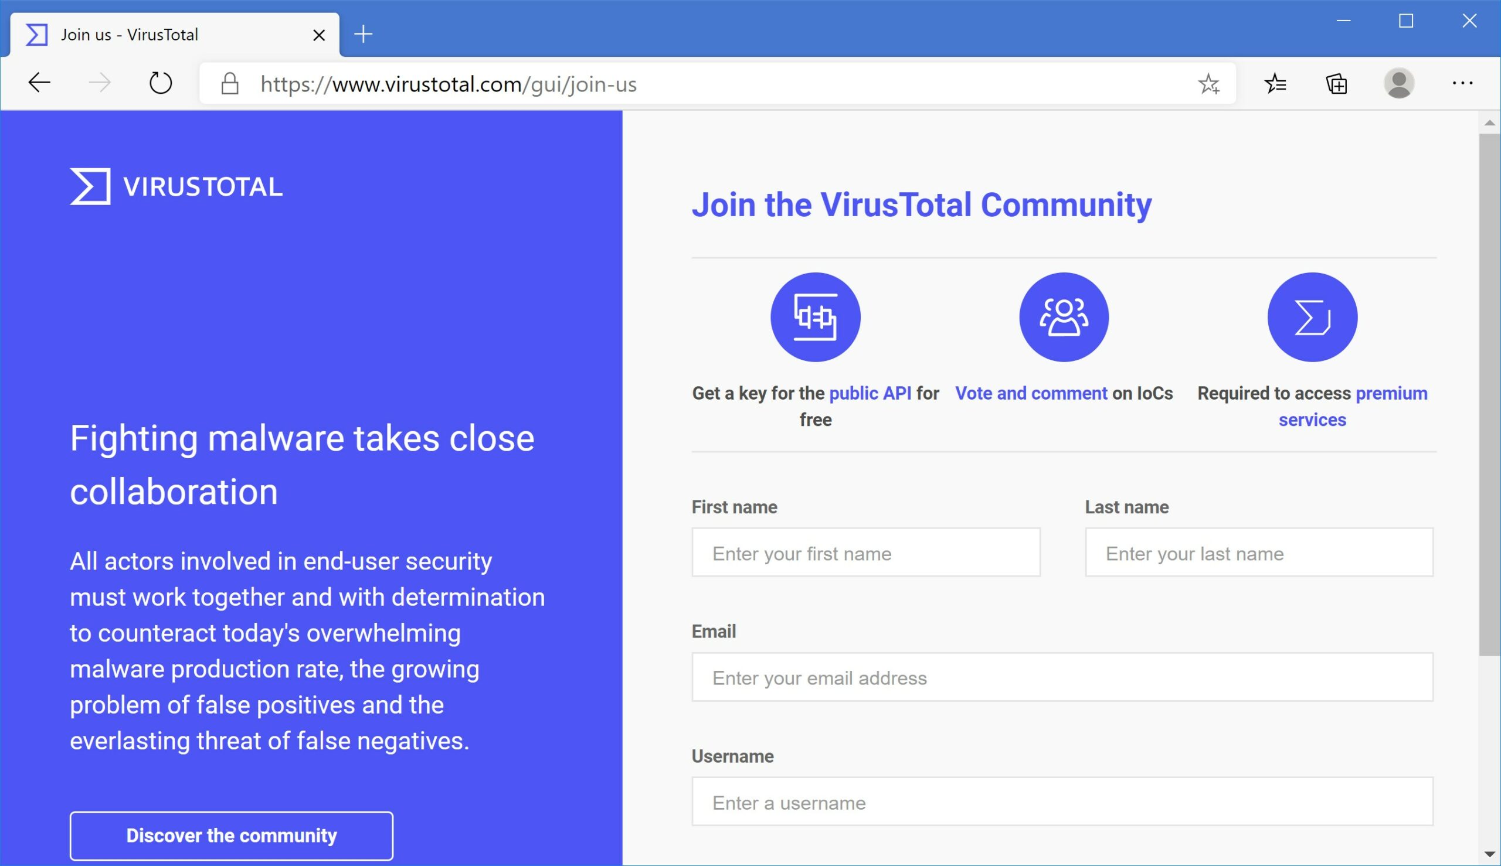Click the Fighting malware takes close collaboration heading
Screen dimensions: 1501x866
pyautogui.click(x=303, y=465)
